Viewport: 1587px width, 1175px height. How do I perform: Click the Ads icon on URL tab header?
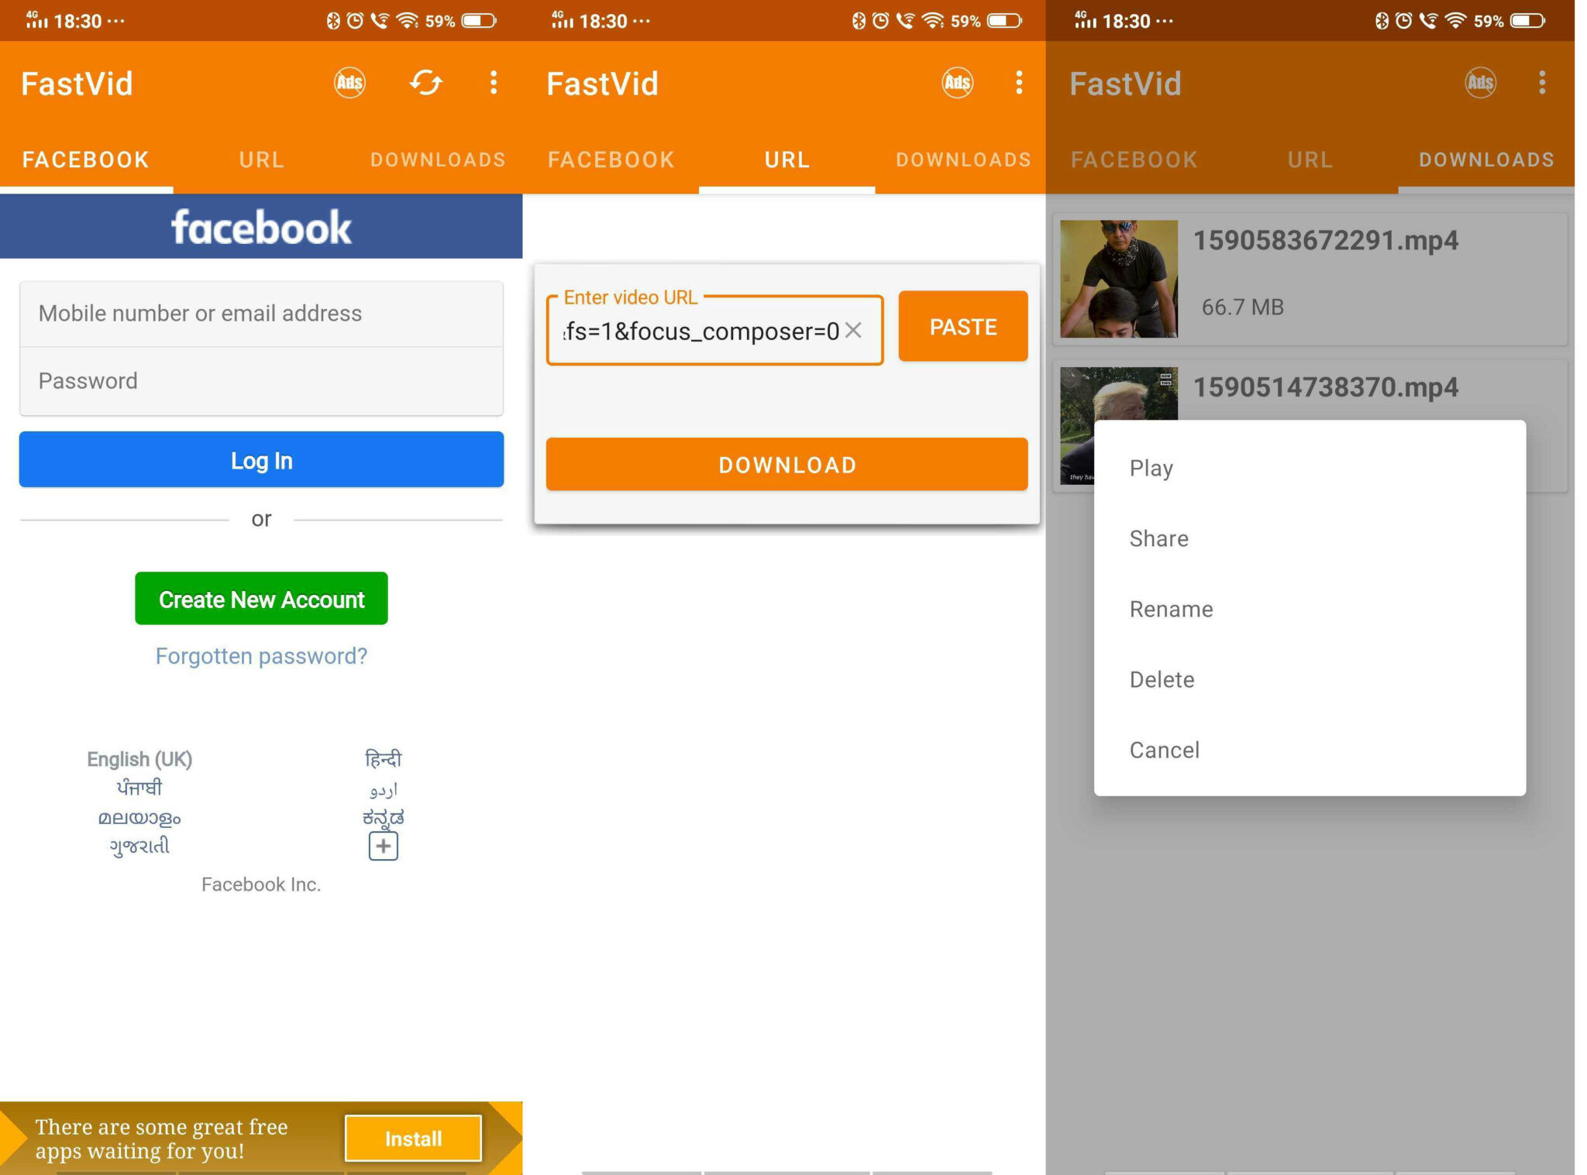pyautogui.click(x=959, y=83)
